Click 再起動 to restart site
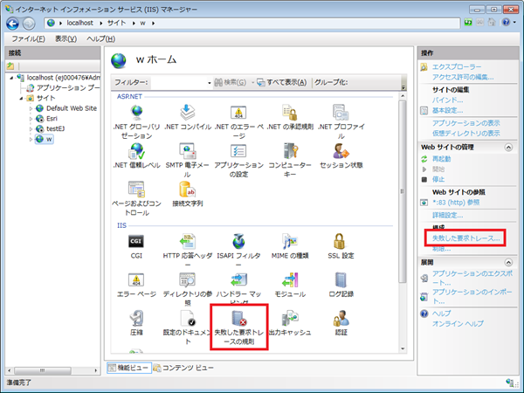The image size is (524, 393). coord(441,159)
